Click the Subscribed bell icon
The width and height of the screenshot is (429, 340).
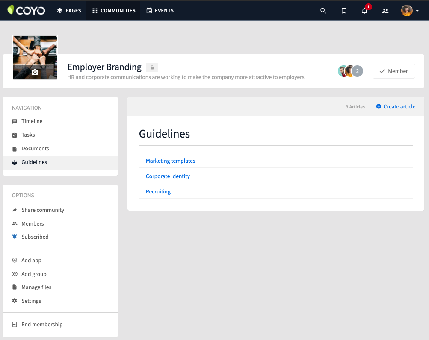[x=15, y=236]
